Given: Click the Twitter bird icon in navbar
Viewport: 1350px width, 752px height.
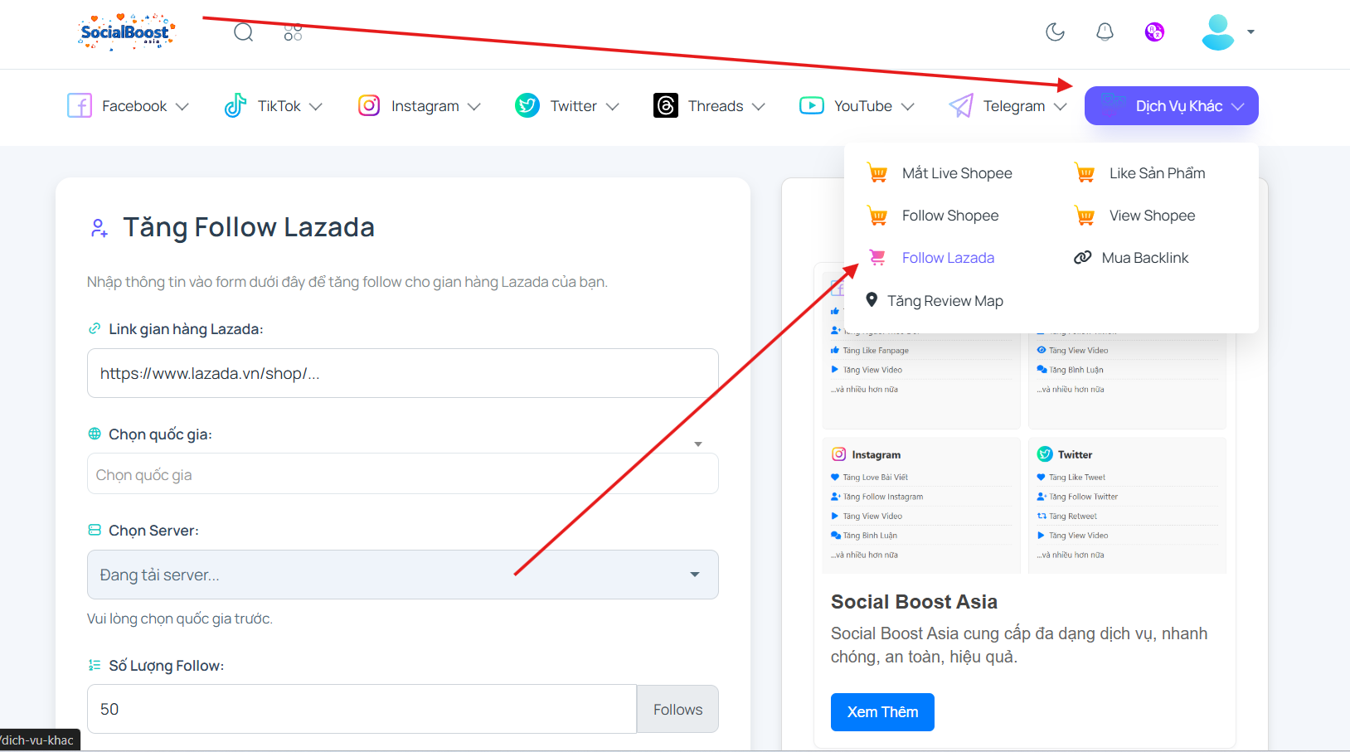Looking at the screenshot, I should pos(527,106).
